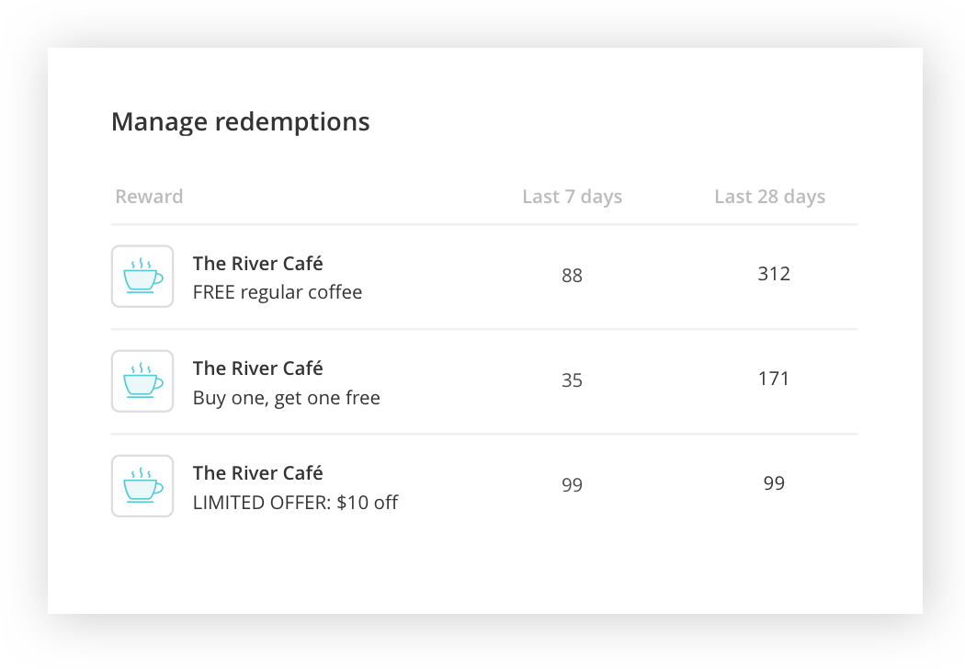Select the LIMITED OFFER: $10 off reward
965x669 pixels.
click(295, 503)
